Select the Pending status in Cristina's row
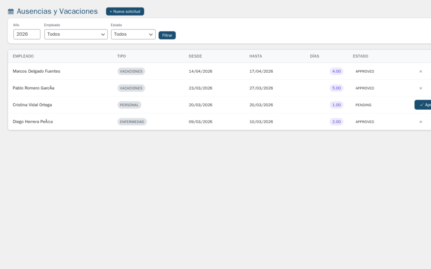 click(x=363, y=105)
